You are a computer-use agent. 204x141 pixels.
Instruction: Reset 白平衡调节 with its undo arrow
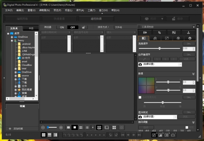(x=189, y=55)
